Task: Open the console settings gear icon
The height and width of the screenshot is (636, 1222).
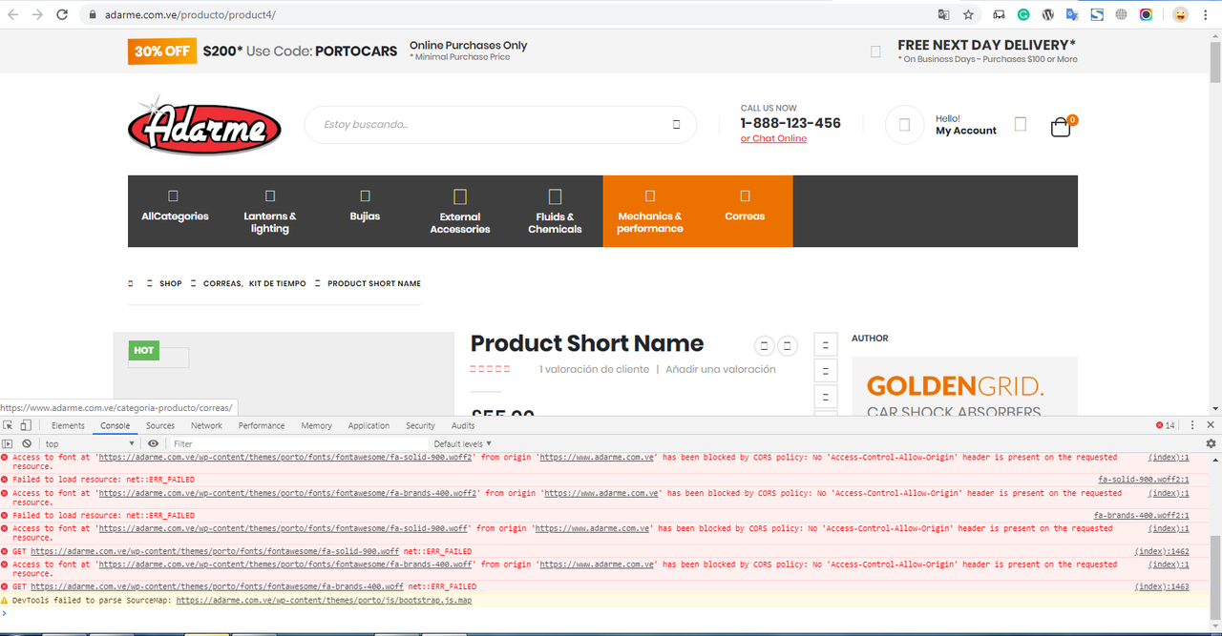Action: click(x=1211, y=443)
